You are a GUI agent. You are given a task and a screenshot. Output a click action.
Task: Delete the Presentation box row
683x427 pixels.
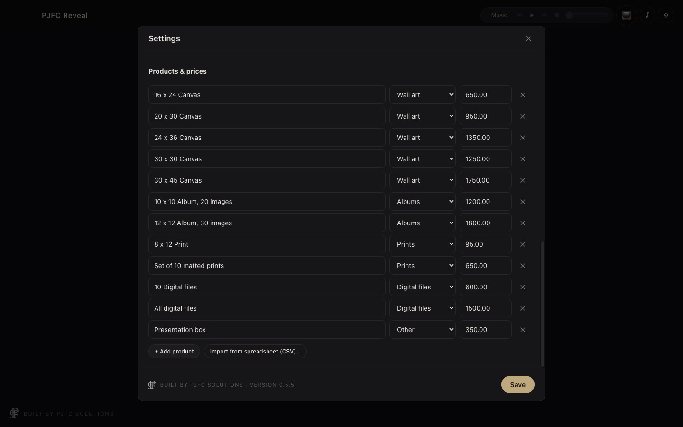[x=523, y=330]
